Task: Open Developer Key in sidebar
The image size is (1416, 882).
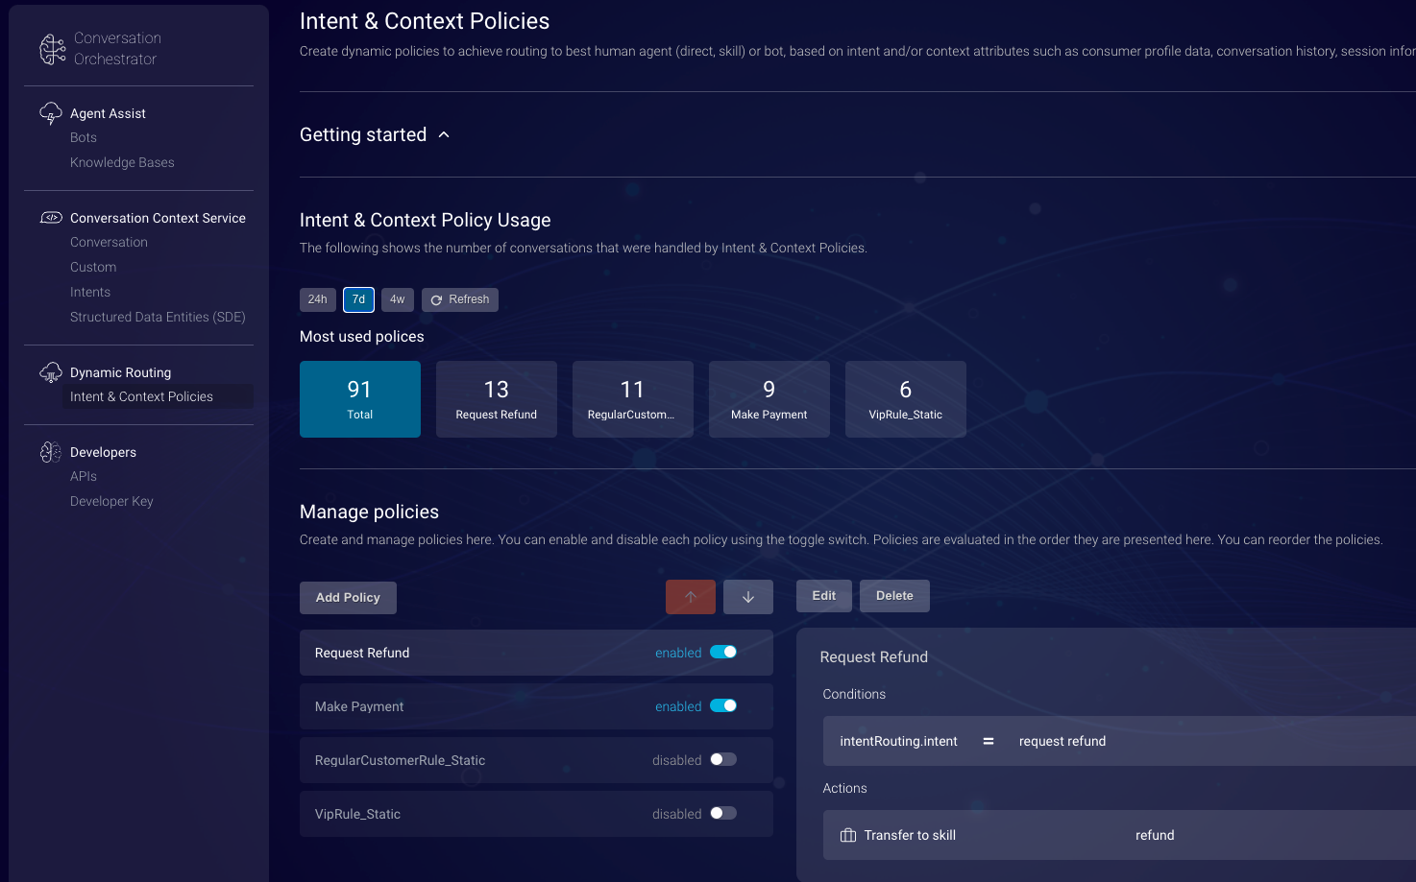Action: [111, 502]
